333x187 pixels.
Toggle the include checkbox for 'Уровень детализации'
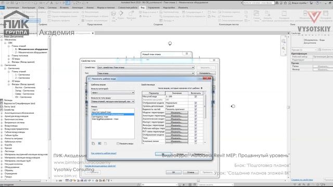tap(196, 106)
